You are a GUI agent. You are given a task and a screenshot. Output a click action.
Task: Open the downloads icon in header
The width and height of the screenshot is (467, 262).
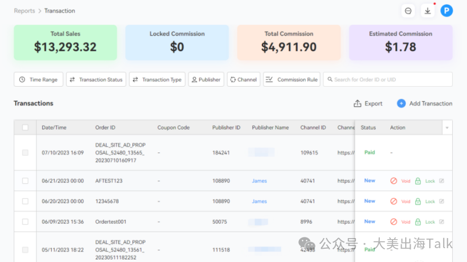[x=428, y=11]
